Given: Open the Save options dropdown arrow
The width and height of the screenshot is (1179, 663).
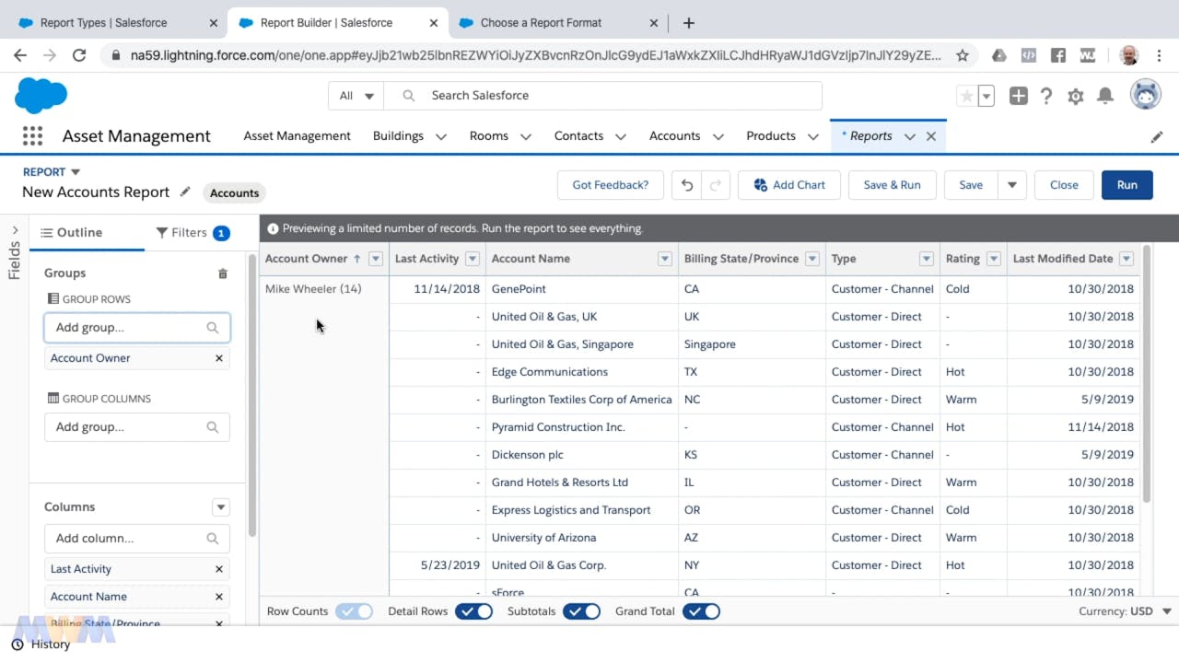Looking at the screenshot, I should [x=1011, y=185].
